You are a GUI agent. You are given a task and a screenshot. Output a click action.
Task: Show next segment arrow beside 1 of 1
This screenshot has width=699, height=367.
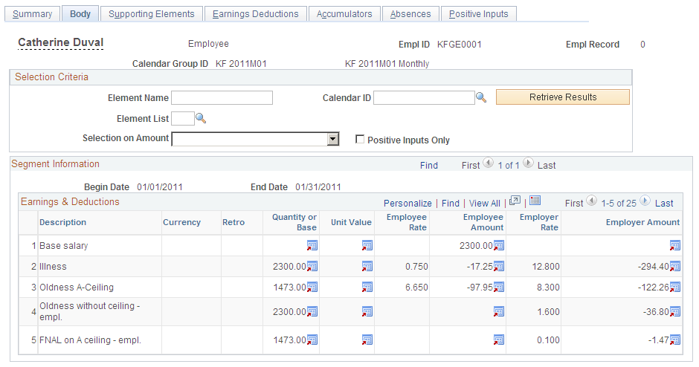(x=528, y=163)
